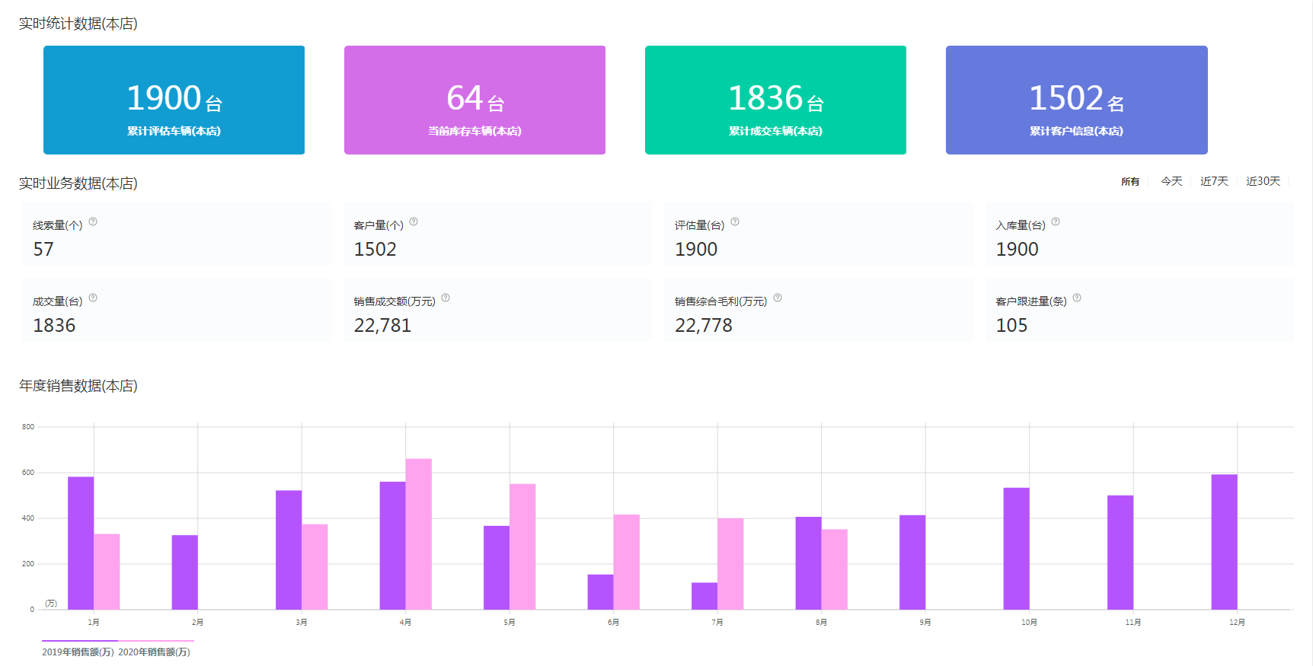This screenshot has height=666, width=1313.
Task: Click the 2019 sales bar for 3月
Action: click(x=289, y=550)
